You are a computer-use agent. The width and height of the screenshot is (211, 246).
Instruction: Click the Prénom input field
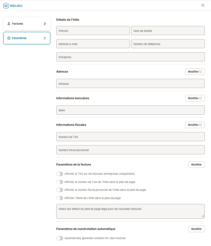click(x=93, y=31)
